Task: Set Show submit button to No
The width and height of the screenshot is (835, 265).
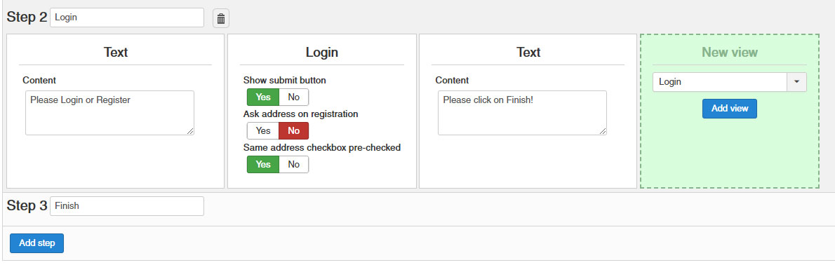Action: [293, 97]
